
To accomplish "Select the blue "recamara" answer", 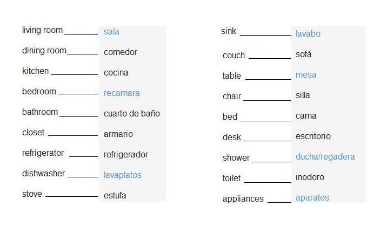I will click(122, 93).
